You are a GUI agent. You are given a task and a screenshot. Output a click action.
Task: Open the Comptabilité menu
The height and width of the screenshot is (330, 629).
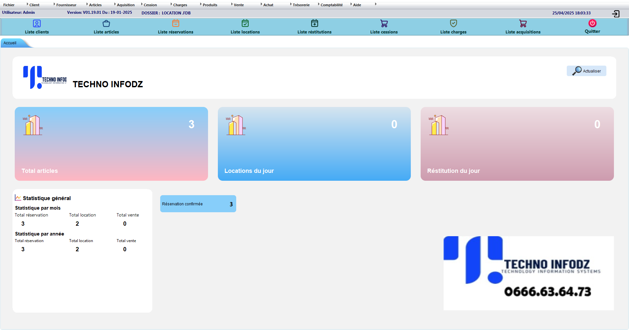[332, 5]
